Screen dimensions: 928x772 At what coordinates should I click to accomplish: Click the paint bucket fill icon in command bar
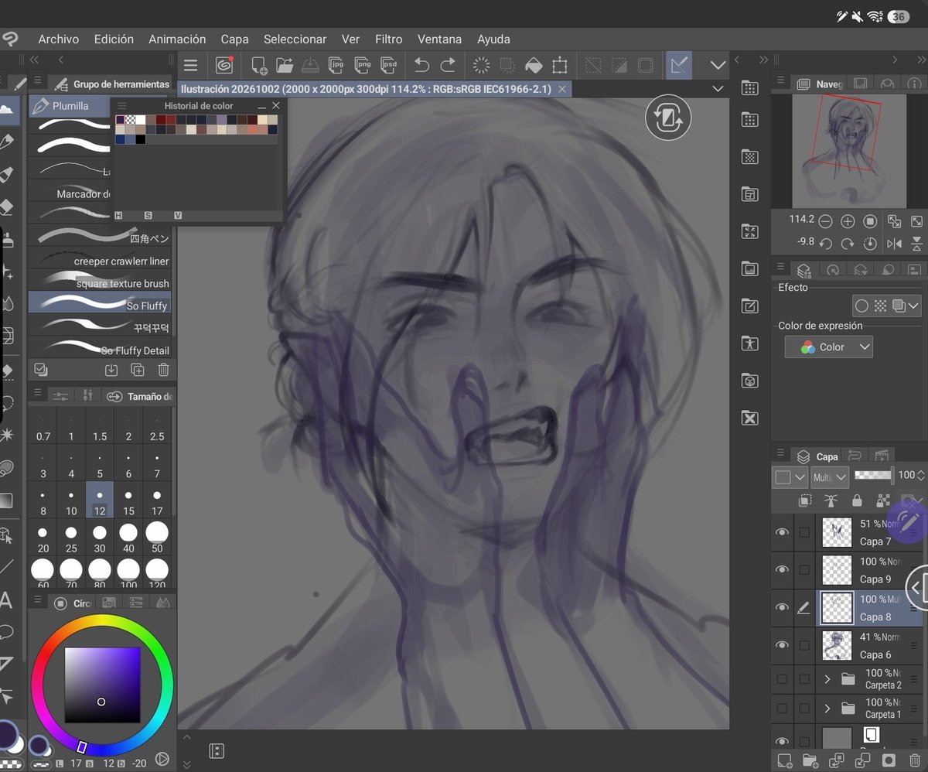point(534,65)
